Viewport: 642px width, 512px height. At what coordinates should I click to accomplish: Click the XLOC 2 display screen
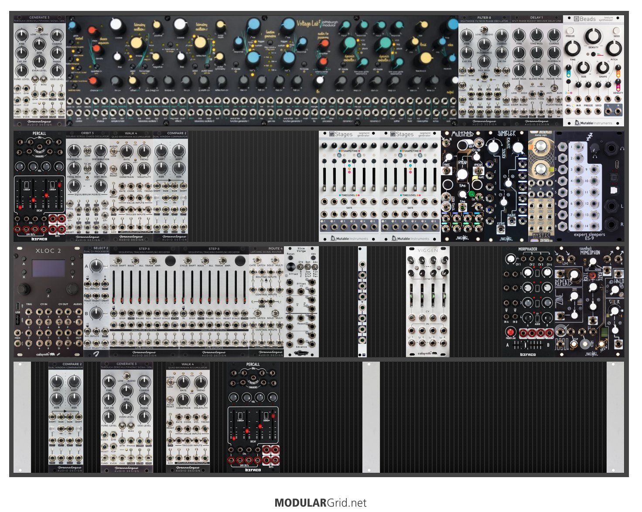[48, 268]
